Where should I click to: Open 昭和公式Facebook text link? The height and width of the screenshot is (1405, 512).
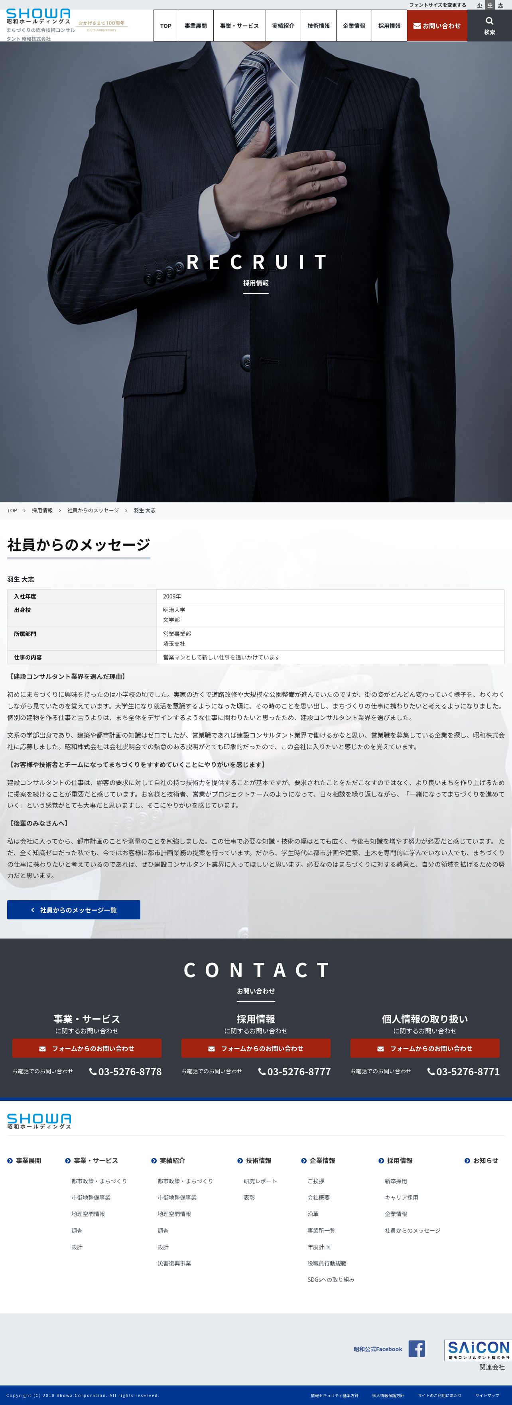(378, 1349)
